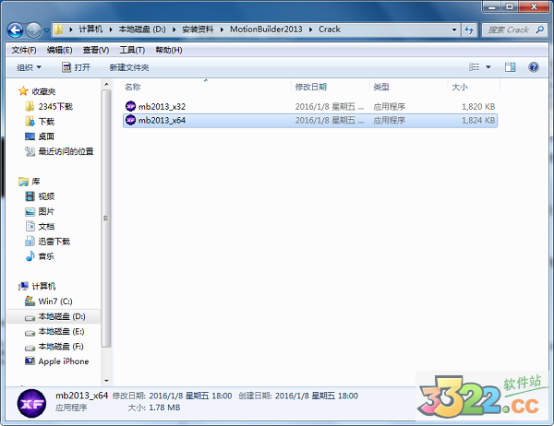Toggle the preview pane icon
This screenshot has height=426, width=554.
[x=510, y=66]
